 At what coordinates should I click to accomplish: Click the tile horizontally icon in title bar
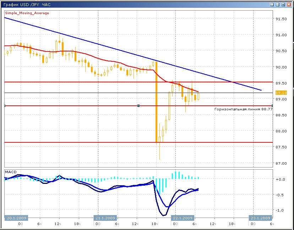pos(278,5)
